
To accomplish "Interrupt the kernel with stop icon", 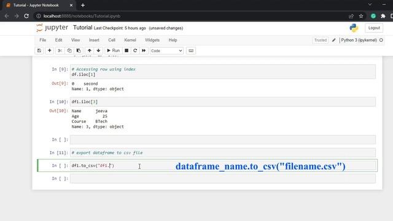I will point(126,50).
